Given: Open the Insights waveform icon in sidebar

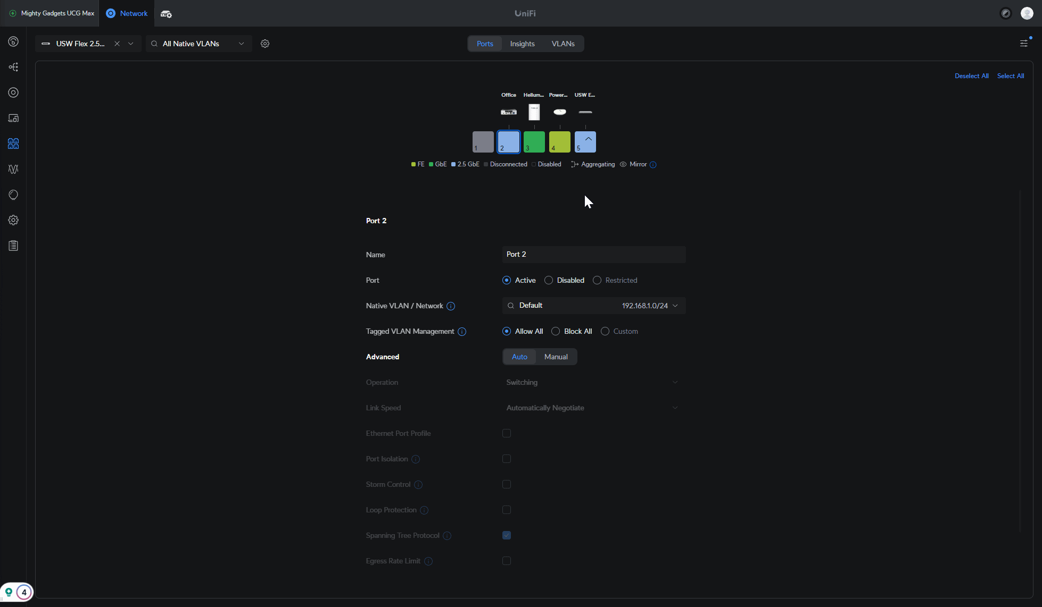Looking at the screenshot, I should (13, 169).
